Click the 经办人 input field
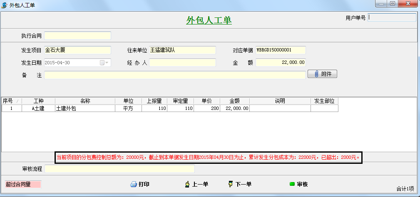 tap(182, 63)
